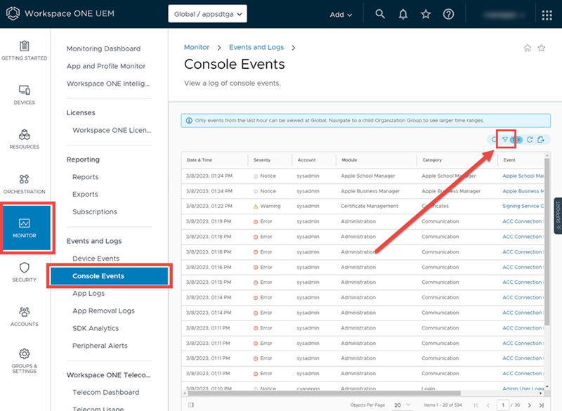
Task: Open Workspace ONE Licenses item
Action: (112, 131)
